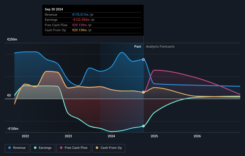Click the €0 y-axis label
The width and height of the screenshot is (245, 156).
point(9,95)
